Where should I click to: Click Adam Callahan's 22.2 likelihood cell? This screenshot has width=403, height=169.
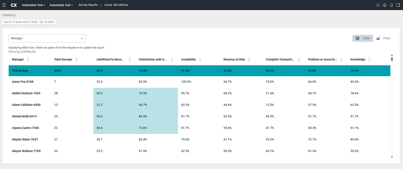pyautogui.click(x=99, y=105)
